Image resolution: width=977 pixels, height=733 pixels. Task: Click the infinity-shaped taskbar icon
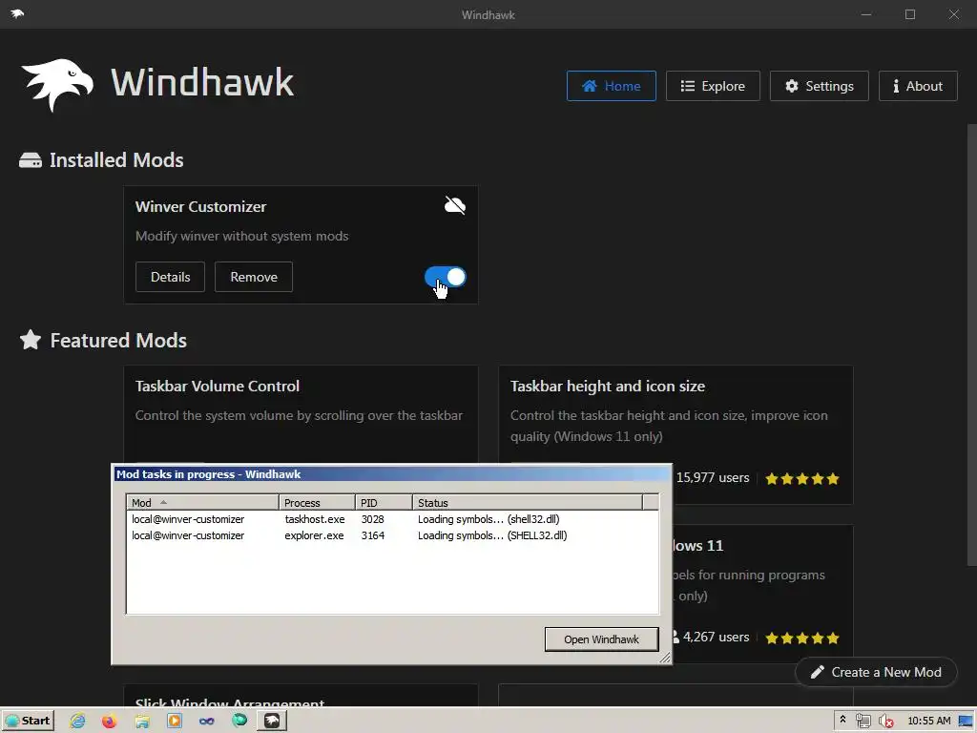pos(207,722)
